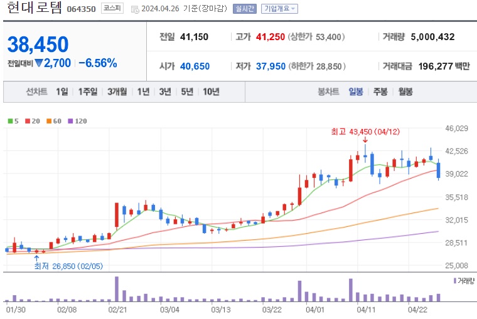
Task: Click the 04/22 date axis label
Action: (x=417, y=310)
